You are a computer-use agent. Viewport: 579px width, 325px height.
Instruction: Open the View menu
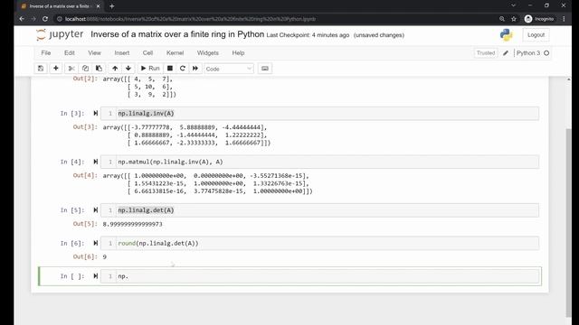(x=94, y=53)
